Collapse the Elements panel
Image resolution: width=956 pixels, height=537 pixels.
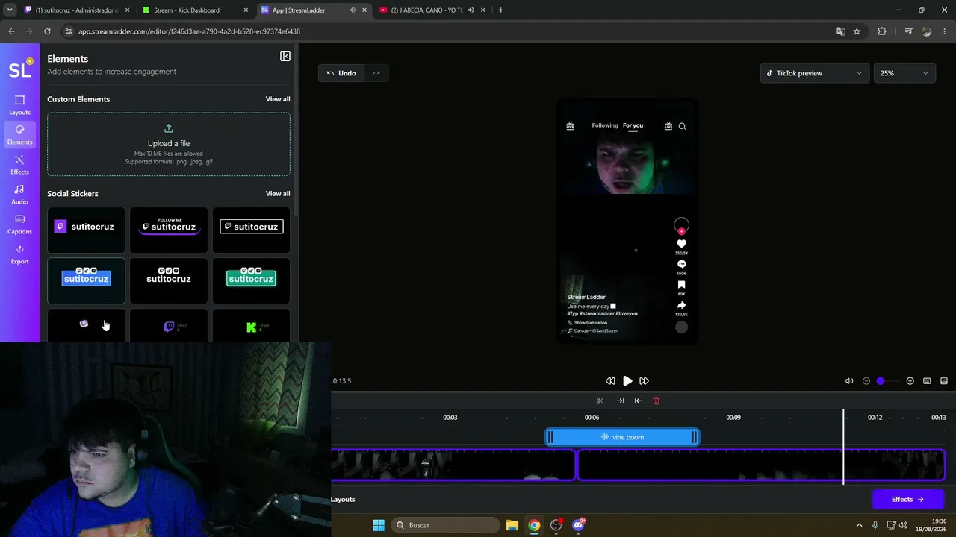pyautogui.click(x=285, y=57)
